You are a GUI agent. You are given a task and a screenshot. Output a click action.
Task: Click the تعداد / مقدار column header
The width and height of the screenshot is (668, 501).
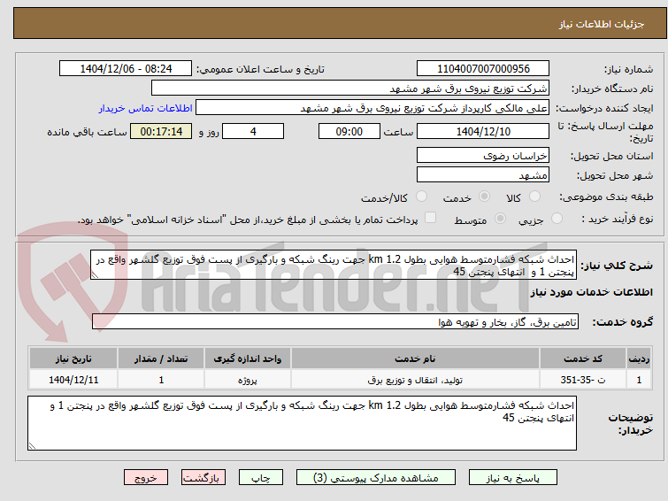[161, 359]
